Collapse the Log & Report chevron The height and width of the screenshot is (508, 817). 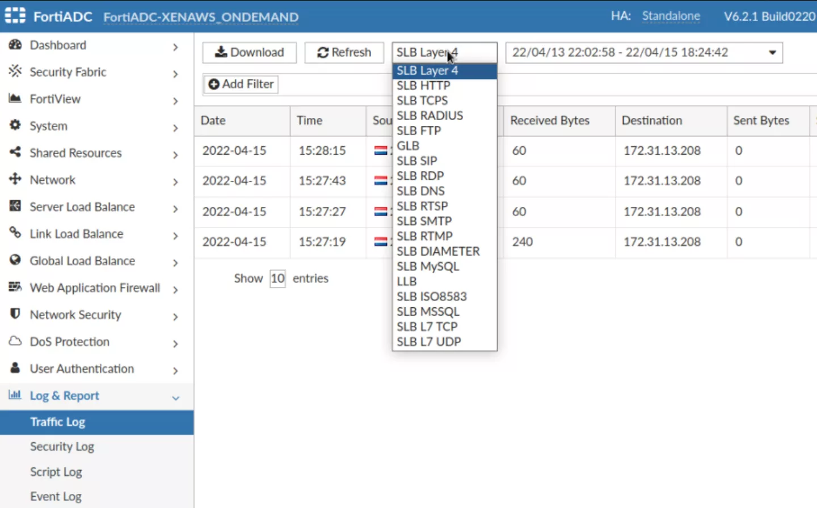tap(175, 398)
